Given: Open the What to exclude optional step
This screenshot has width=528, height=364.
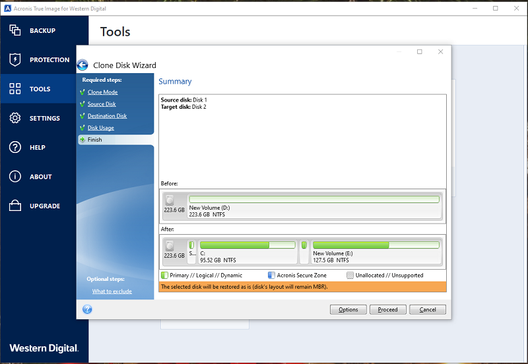Looking at the screenshot, I should click(x=112, y=291).
